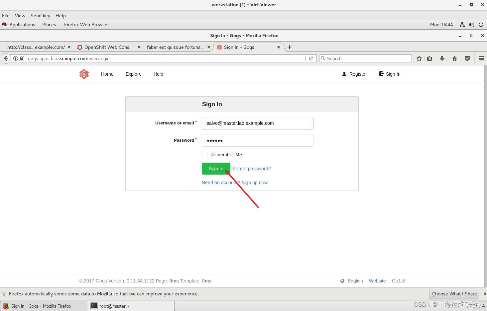The height and width of the screenshot is (311, 487).
Task: Click Sign In in the top navigation
Action: (390, 74)
